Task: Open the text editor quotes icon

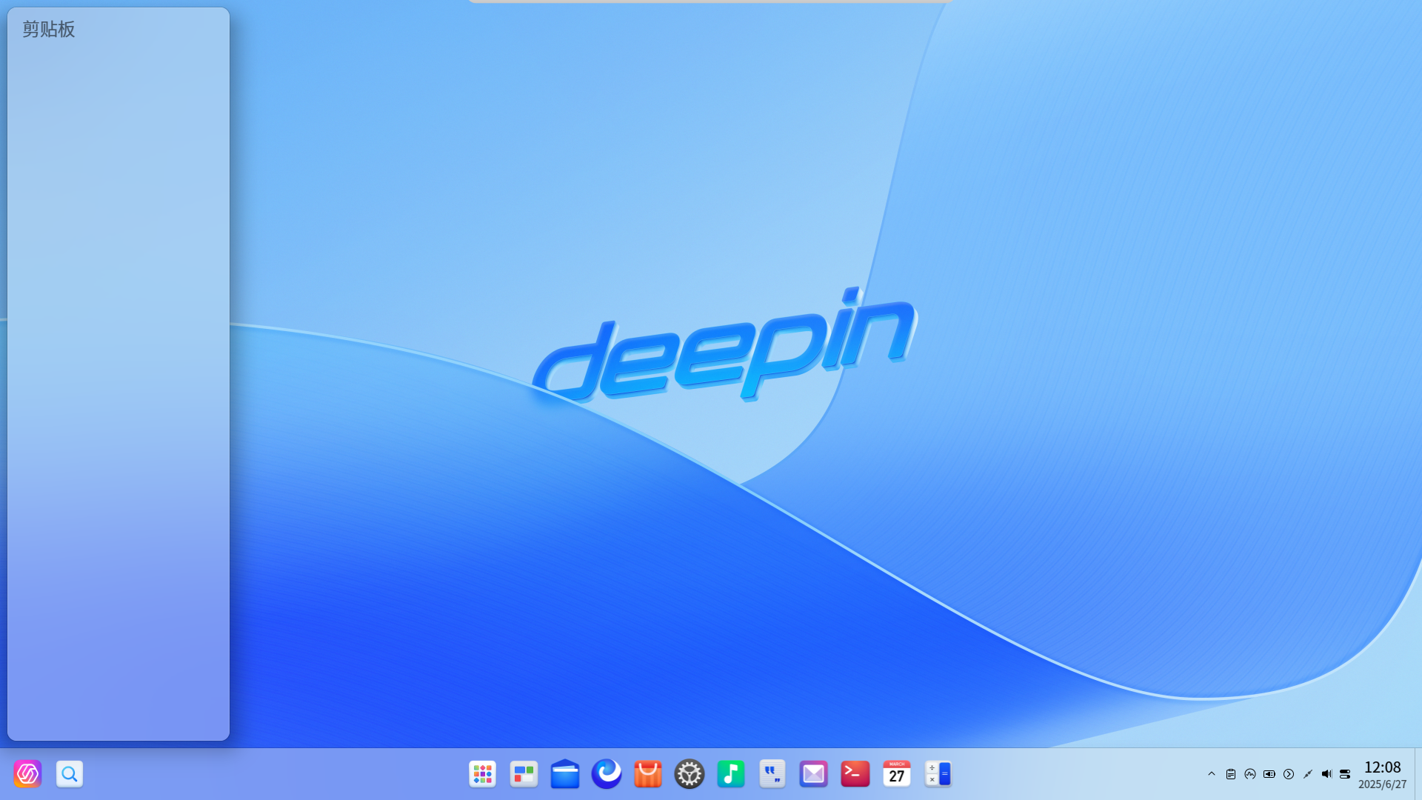Action: [x=772, y=774]
